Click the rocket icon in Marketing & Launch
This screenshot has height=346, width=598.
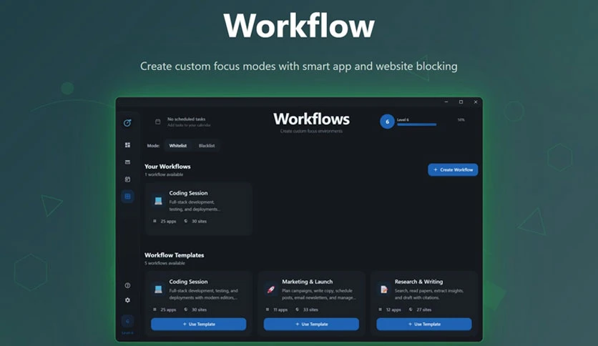click(x=271, y=290)
